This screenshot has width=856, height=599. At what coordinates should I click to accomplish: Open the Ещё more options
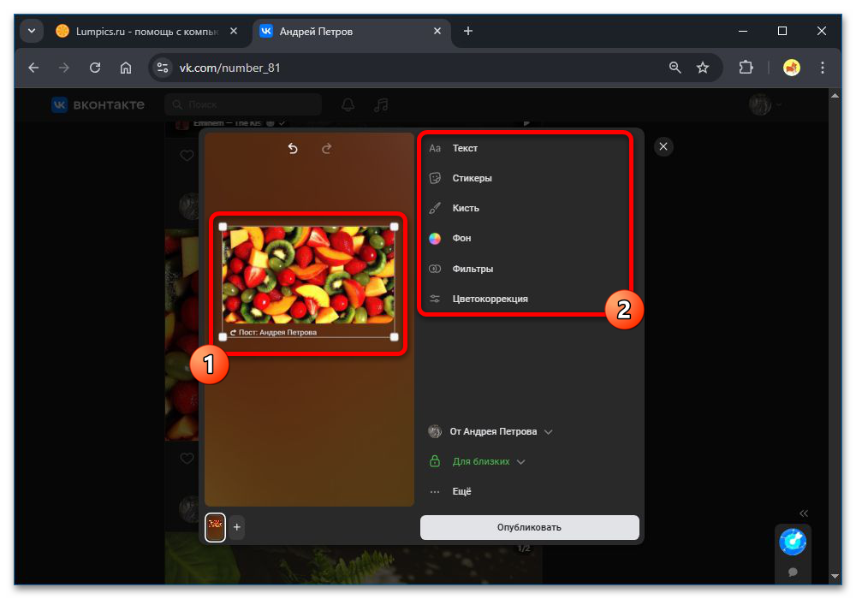461,491
